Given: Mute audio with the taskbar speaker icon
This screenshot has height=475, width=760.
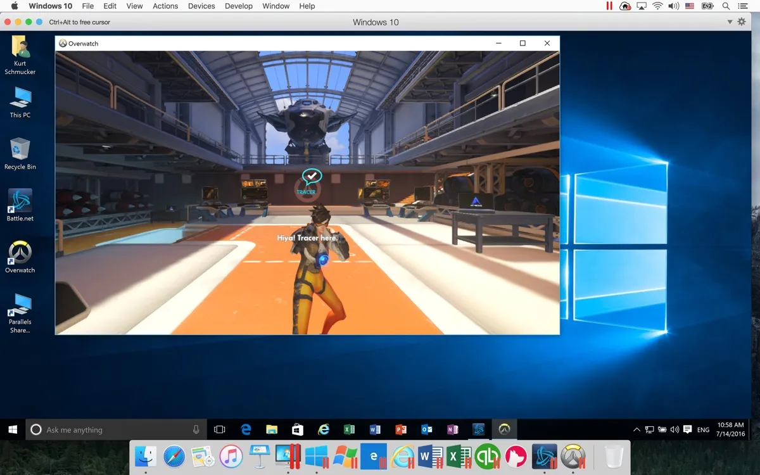Looking at the screenshot, I should click(x=674, y=429).
